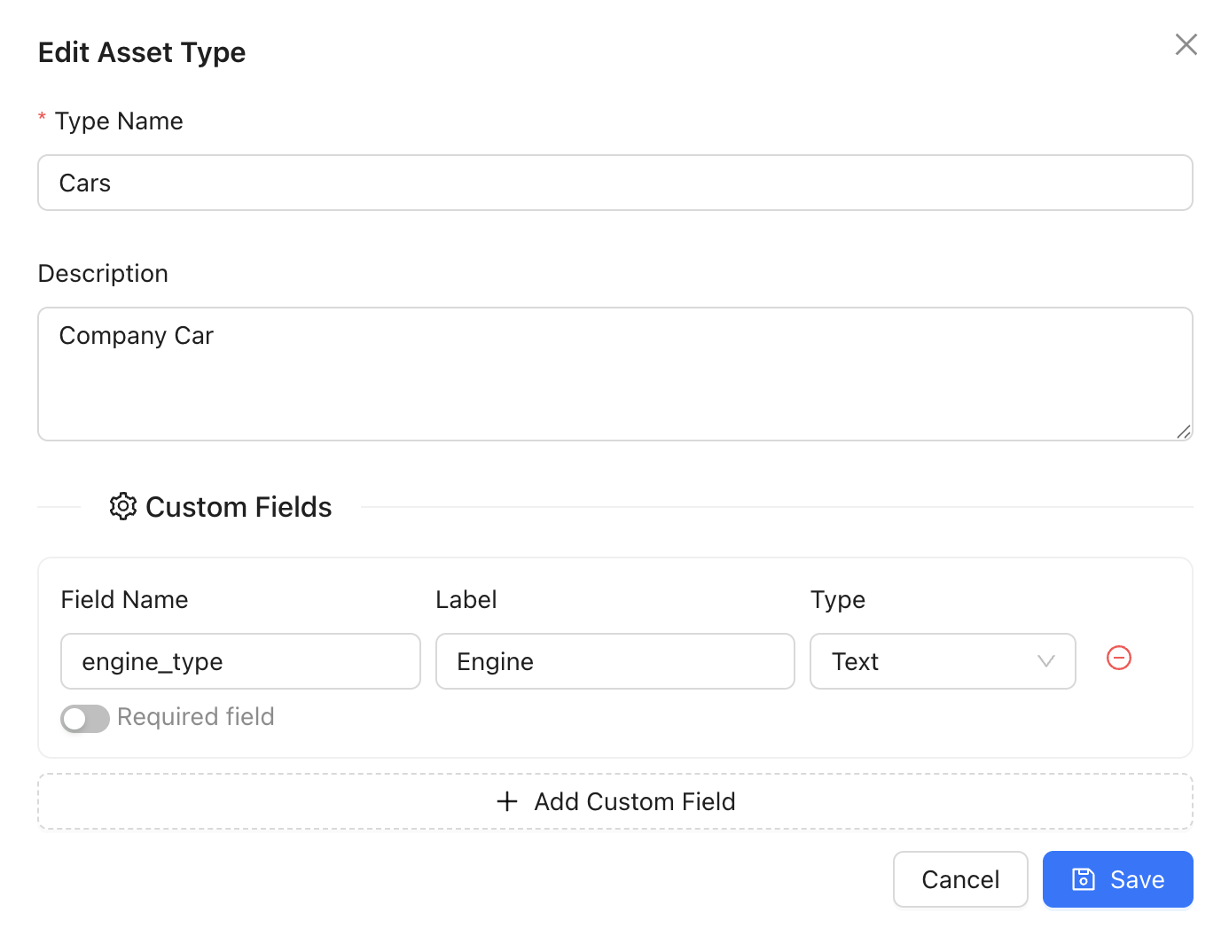The height and width of the screenshot is (936, 1229).
Task: Click the red minus icon to remove field
Action: tap(1118, 659)
